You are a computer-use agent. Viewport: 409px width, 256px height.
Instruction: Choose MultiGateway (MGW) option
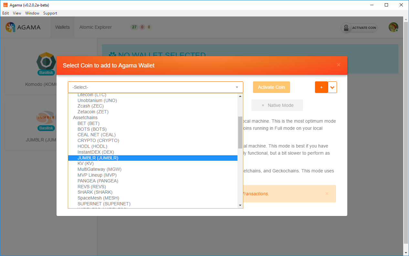pos(152,169)
